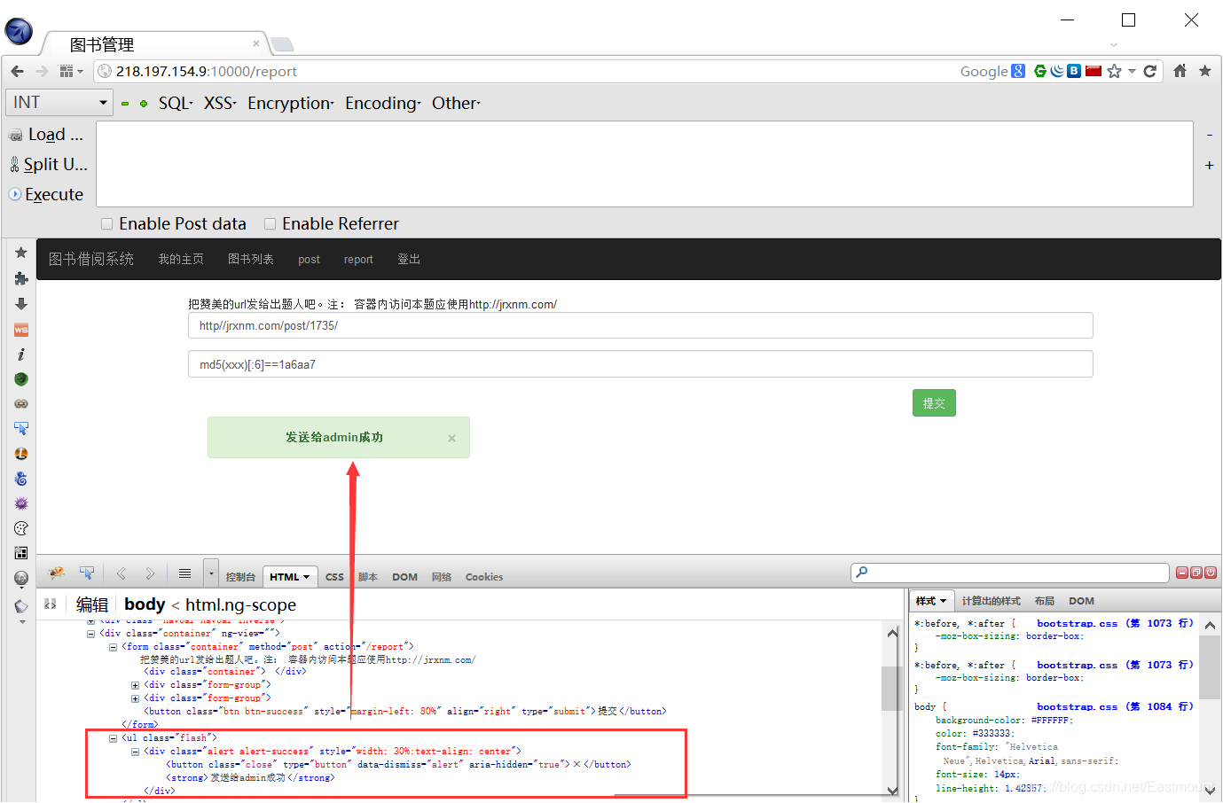The height and width of the screenshot is (803, 1223).
Task: Open the Other dropdown menu
Action: coord(456,104)
